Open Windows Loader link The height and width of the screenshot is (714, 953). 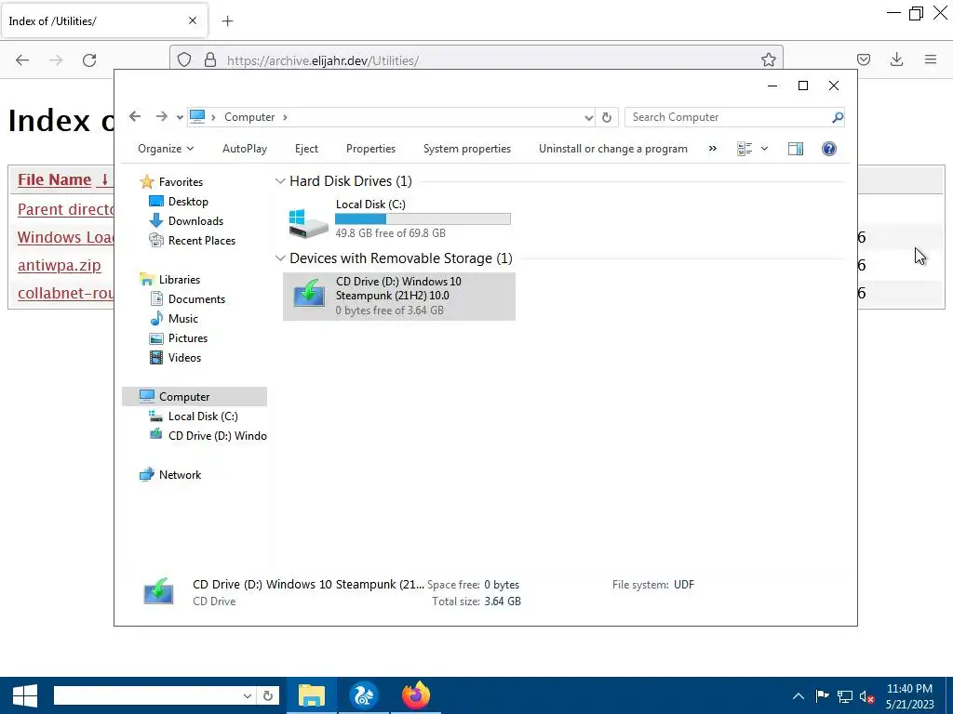click(x=66, y=237)
